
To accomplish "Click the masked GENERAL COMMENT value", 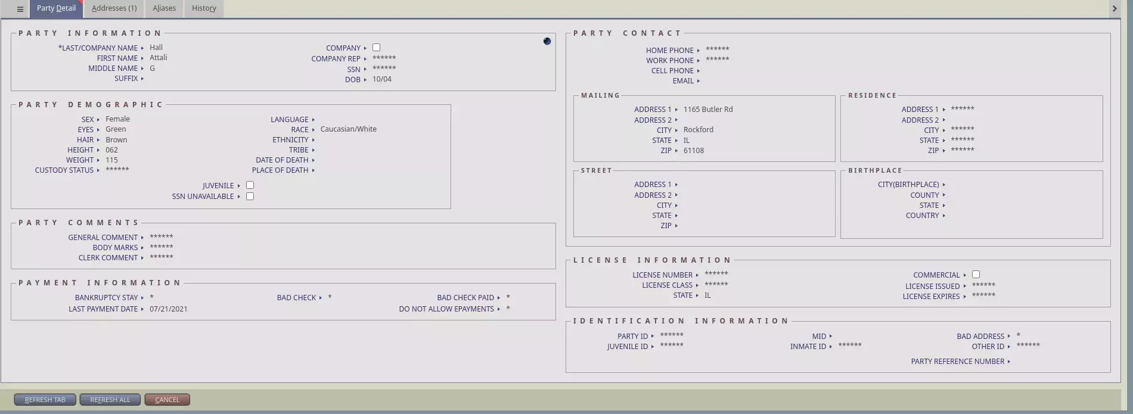I will pyautogui.click(x=162, y=237).
